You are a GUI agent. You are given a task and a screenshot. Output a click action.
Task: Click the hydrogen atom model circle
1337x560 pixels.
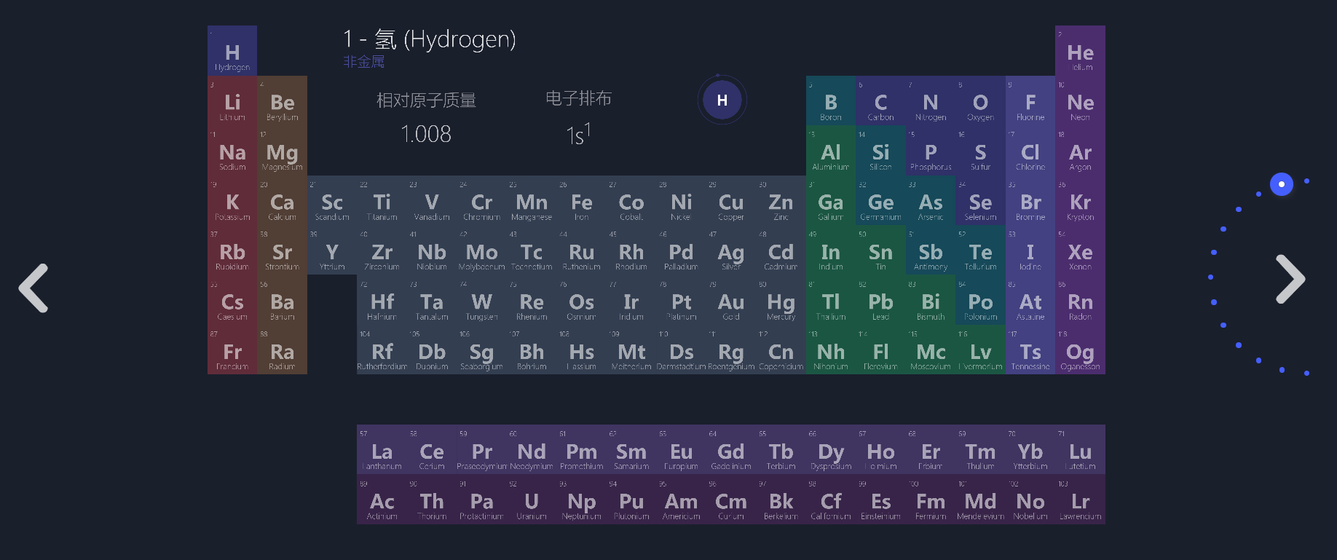[x=722, y=100]
